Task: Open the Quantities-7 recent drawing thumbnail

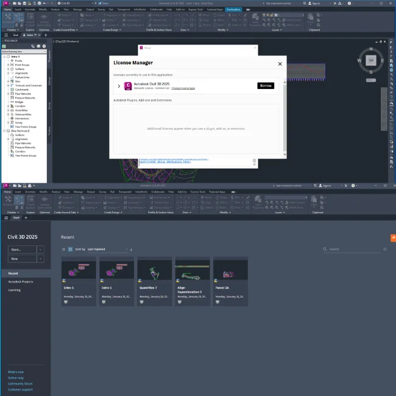Action: (x=155, y=270)
